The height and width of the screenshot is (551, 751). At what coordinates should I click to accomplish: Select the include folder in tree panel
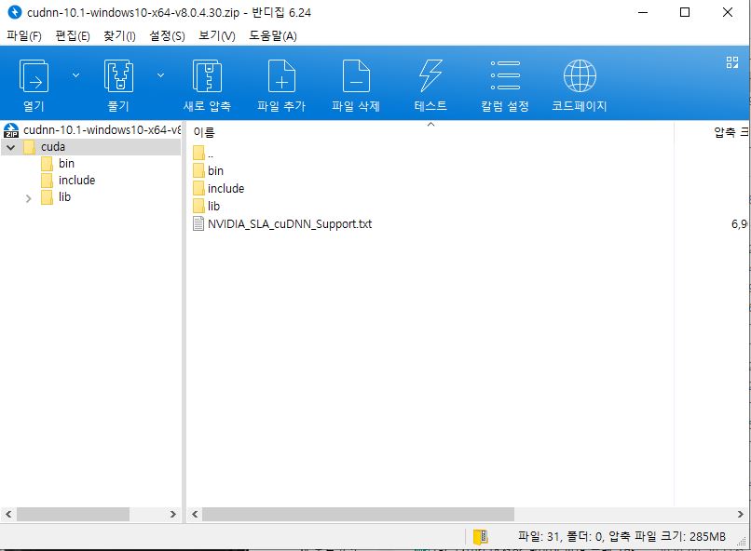76,181
